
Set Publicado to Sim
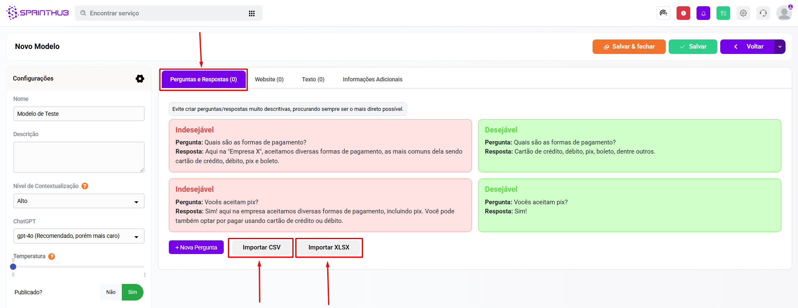tap(133, 292)
